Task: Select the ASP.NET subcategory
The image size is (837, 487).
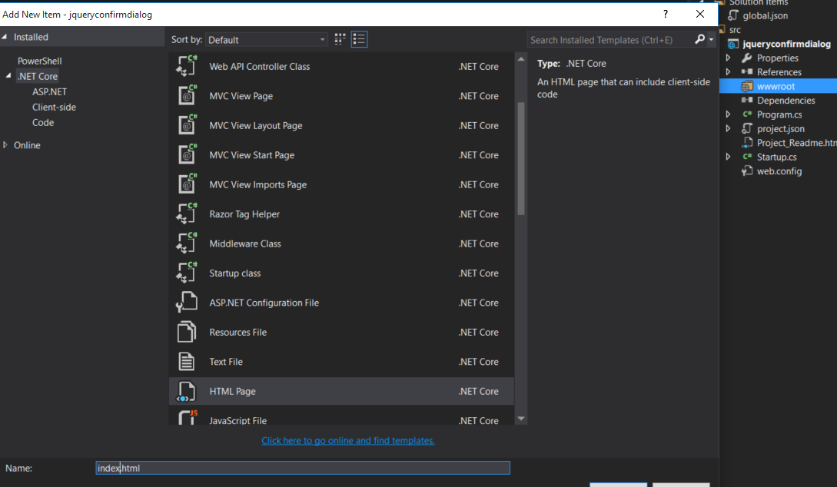Action: coord(49,91)
